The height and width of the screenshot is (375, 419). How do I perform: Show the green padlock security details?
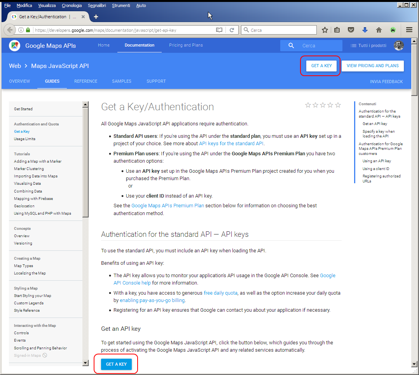[28, 30]
